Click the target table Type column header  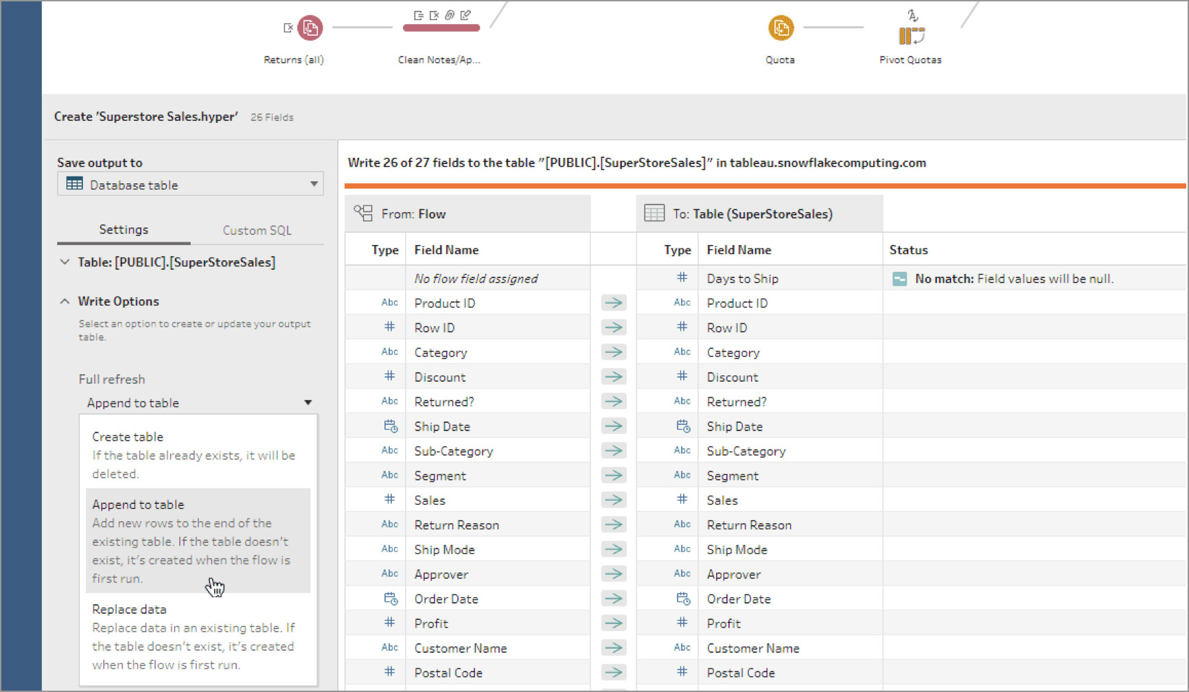click(x=678, y=250)
